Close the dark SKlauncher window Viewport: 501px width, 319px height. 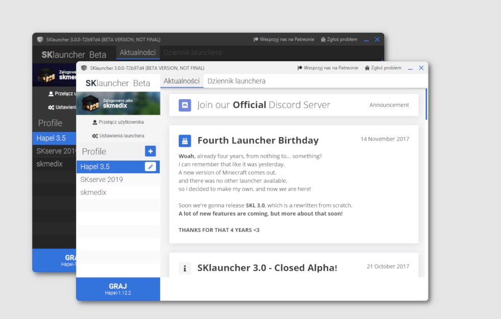pos(377,40)
